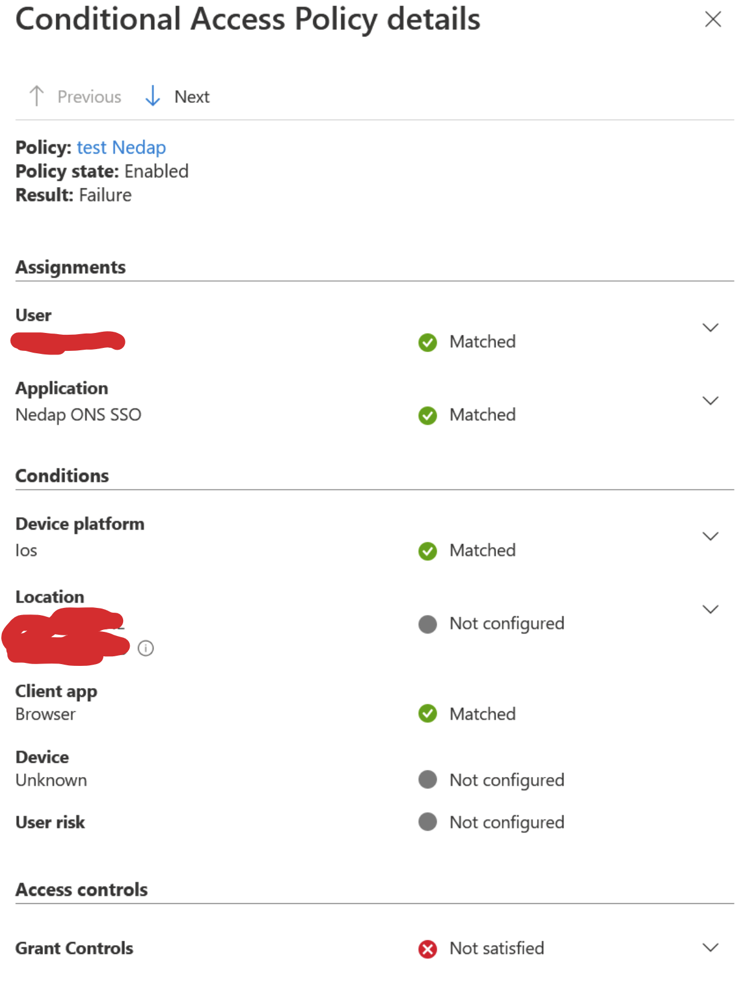Close the Conditional Access Policy details pane
The image size is (750, 1003).
713,19
